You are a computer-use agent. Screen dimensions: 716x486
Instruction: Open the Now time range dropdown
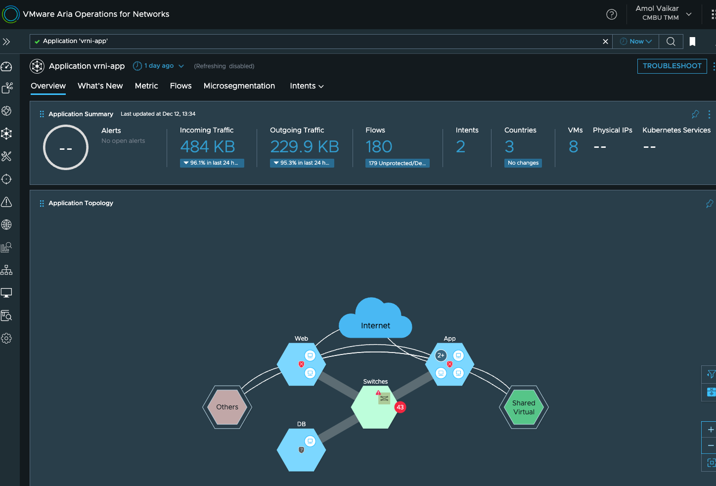[636, 42]
